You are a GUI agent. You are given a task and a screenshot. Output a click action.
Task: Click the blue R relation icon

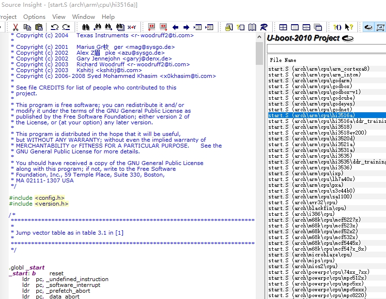(264, 28)
